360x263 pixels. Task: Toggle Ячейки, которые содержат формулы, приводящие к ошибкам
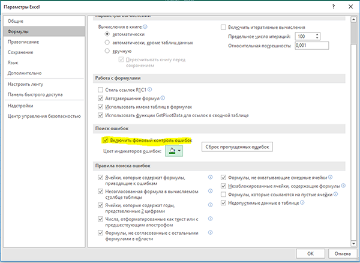(x=100, y=178)
